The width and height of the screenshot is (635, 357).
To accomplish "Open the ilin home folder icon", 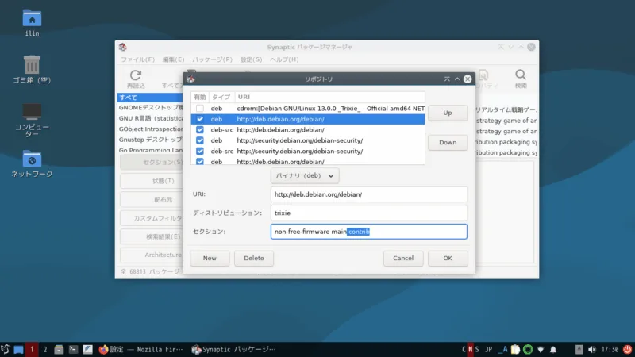I will point(32,17).
